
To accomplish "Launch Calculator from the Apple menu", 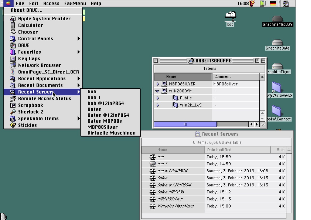I will point(43,25).
